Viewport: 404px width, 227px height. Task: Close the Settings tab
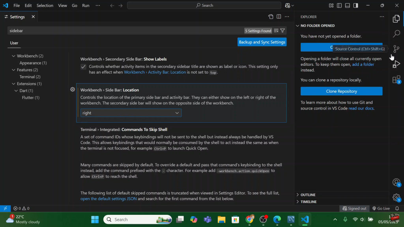point(33,17)
